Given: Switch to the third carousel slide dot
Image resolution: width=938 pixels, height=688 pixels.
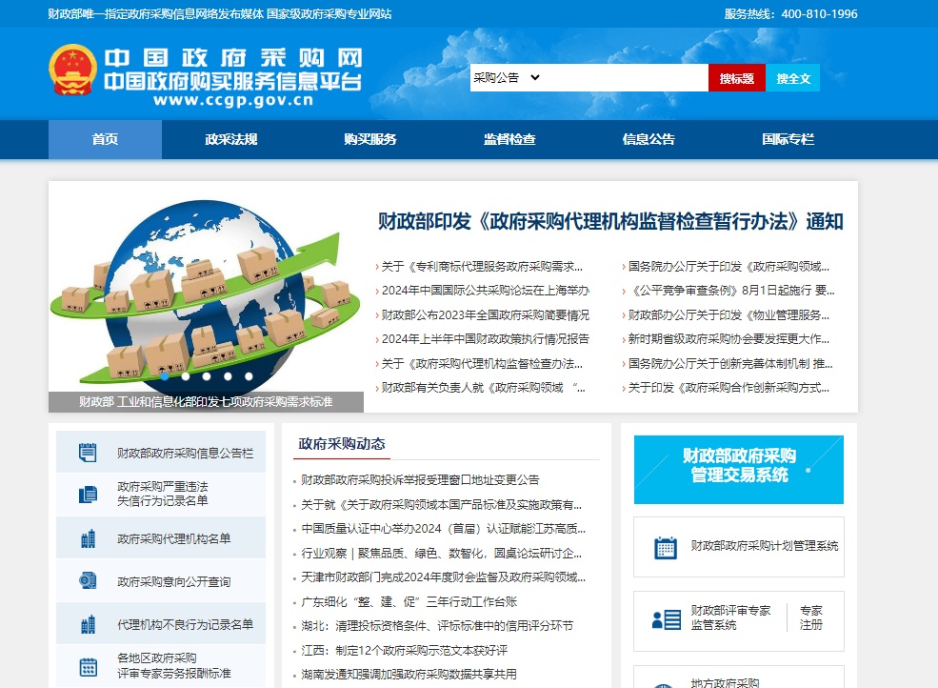Looking at the screenshot, I should point(207,376).
